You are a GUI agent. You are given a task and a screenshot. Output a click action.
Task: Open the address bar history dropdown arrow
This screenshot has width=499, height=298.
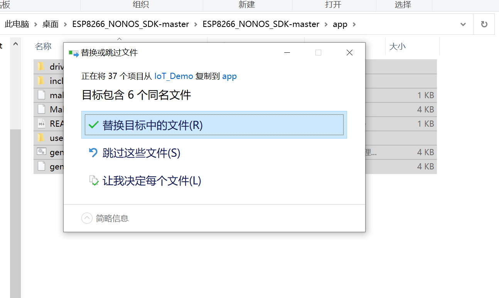(463, 24)
